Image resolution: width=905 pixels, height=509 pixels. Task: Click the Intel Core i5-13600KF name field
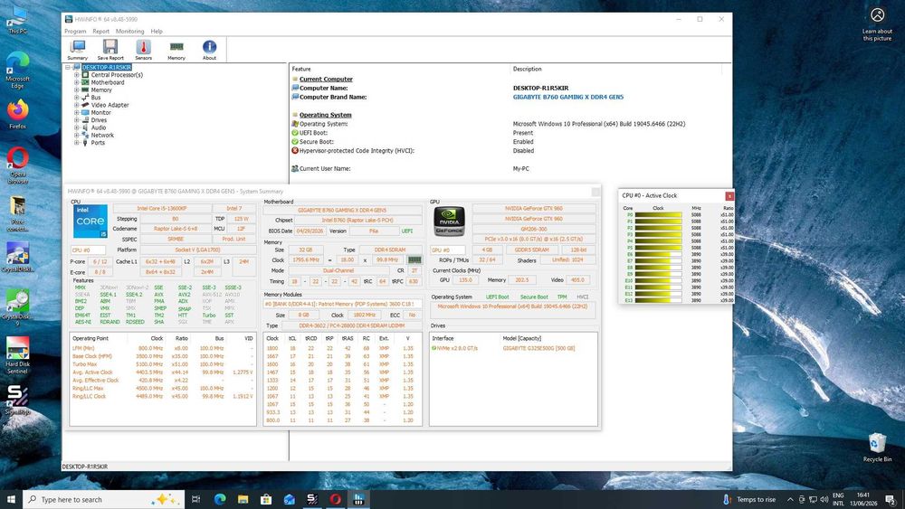coord(162,208)
